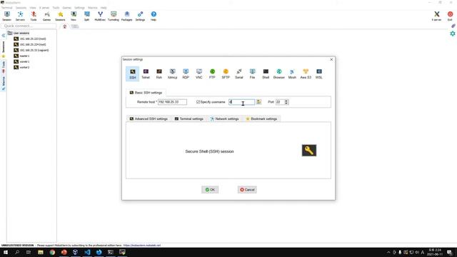The width and height of the screenshot is (457, 257).
Task: Select the Mosh session type
Action: click(x=292, y=74)
